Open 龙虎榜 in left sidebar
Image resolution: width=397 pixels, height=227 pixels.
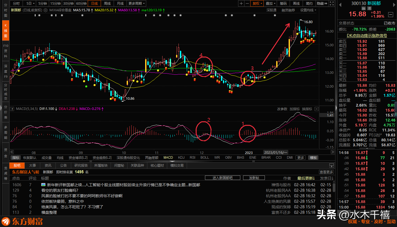point(6,174)
